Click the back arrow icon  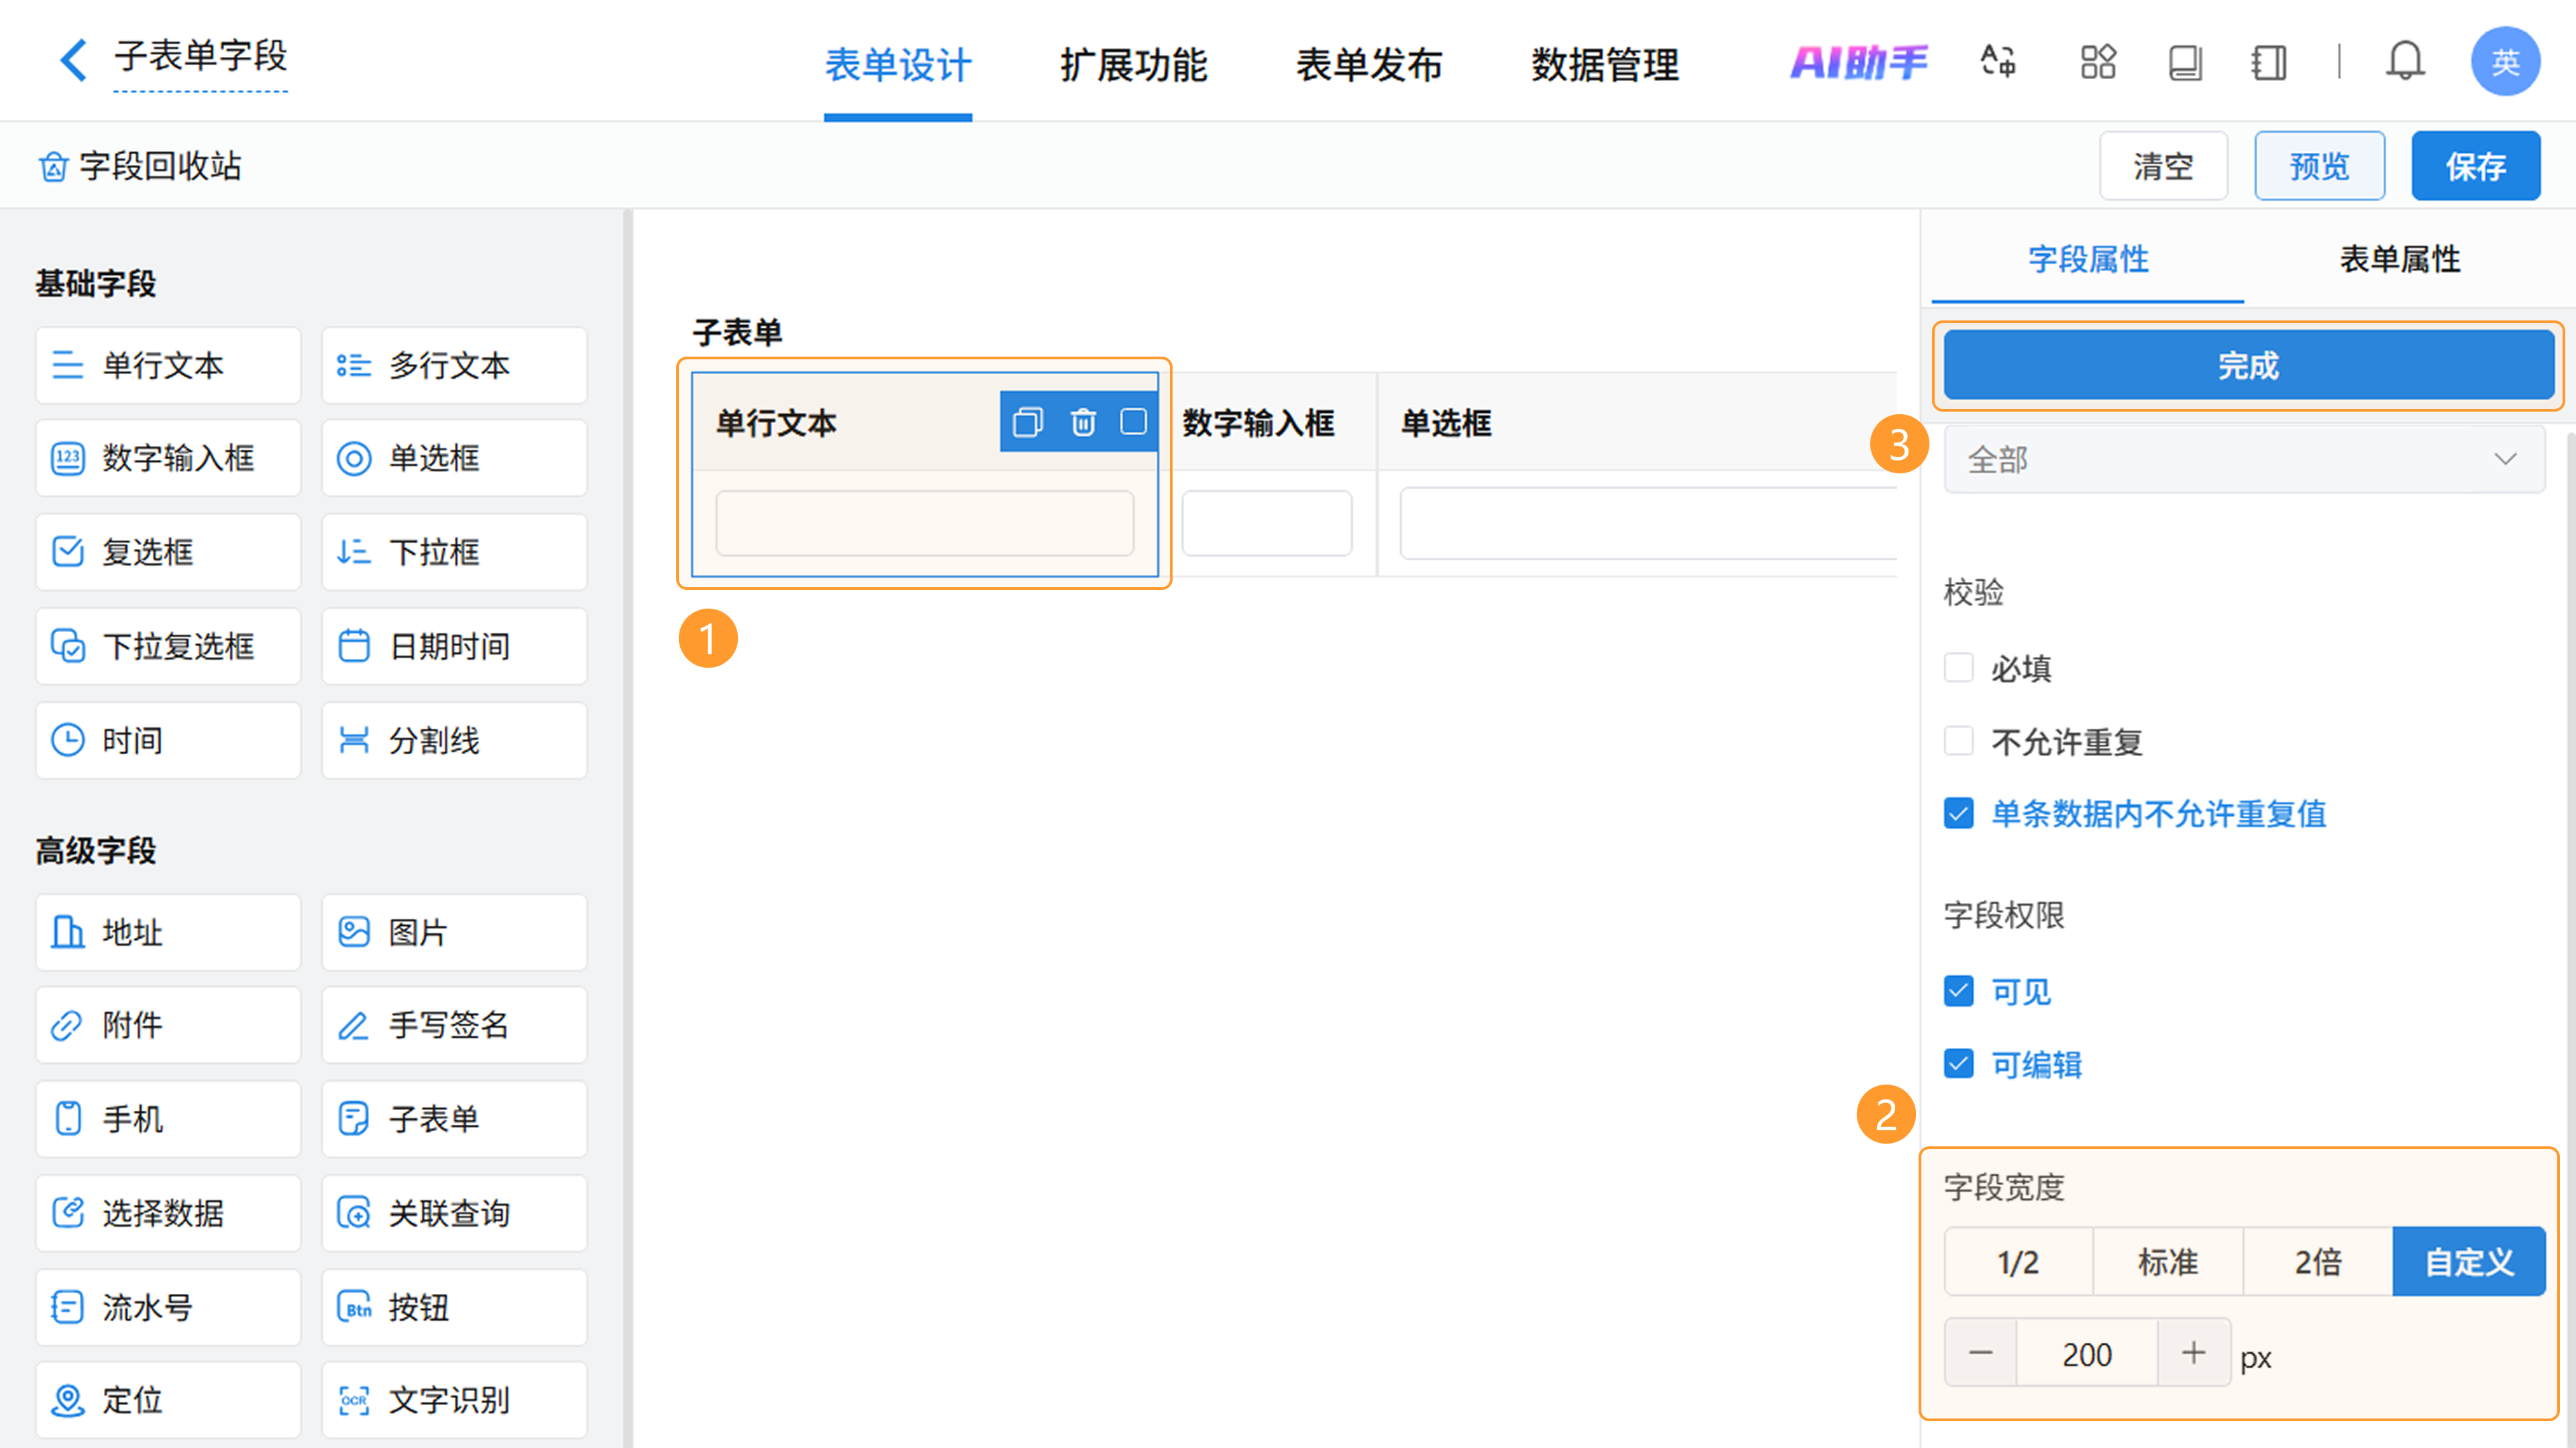[73, 60]
